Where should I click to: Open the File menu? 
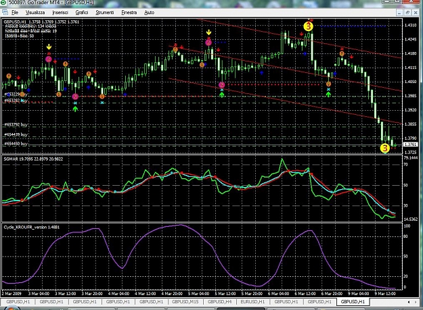[15, 12]
